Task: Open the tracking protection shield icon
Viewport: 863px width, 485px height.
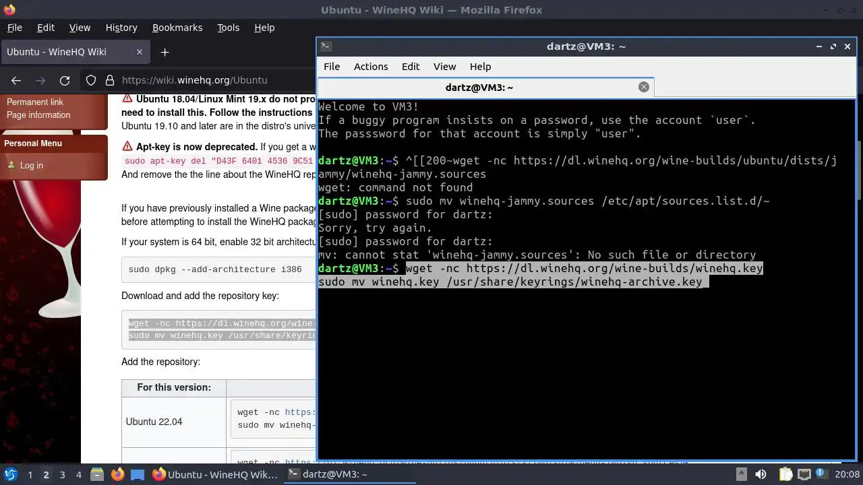Action: pyautogui.click(x=91, y=80)
